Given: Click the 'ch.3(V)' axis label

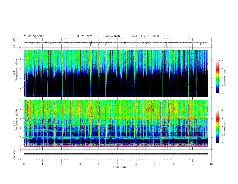Looking at the screenshot, I should [14, 154].
